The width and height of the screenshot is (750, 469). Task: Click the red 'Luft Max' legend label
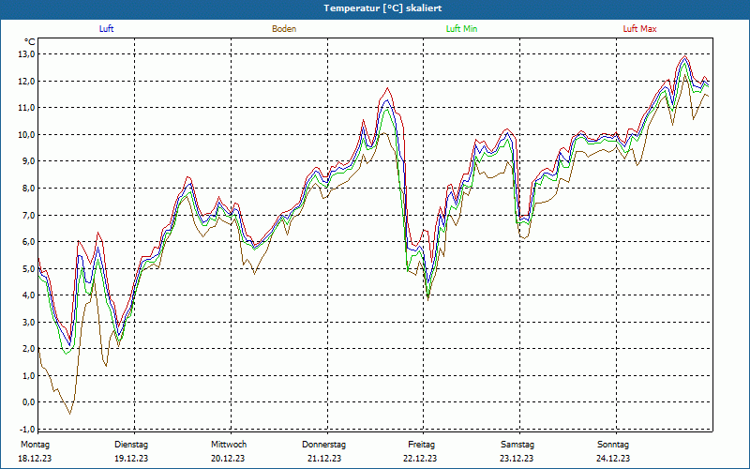639,29
